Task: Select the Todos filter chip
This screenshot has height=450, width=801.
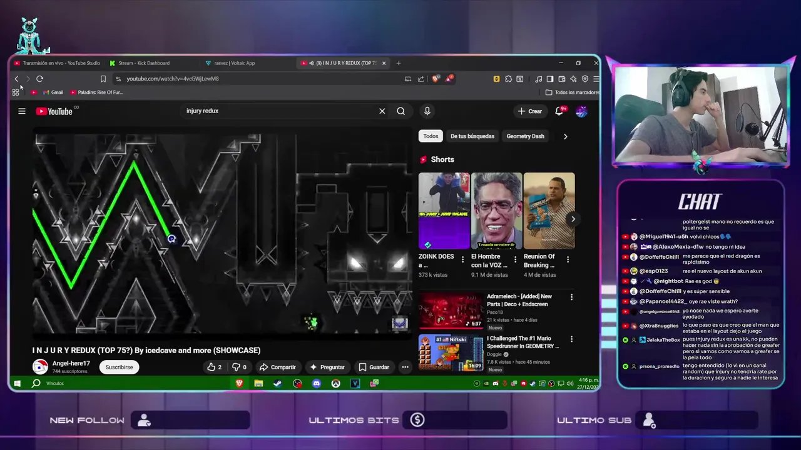Action: (x=431, y=136)
